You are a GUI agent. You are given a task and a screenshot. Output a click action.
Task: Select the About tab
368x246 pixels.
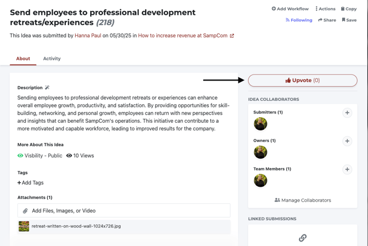(x=23, y=59)
